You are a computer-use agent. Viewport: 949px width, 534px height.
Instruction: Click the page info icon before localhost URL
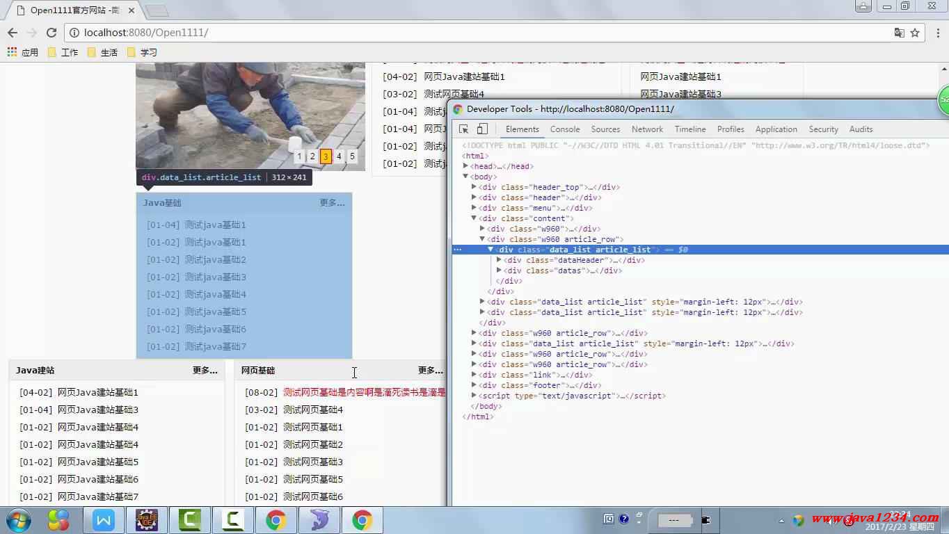tap(75, 33)
